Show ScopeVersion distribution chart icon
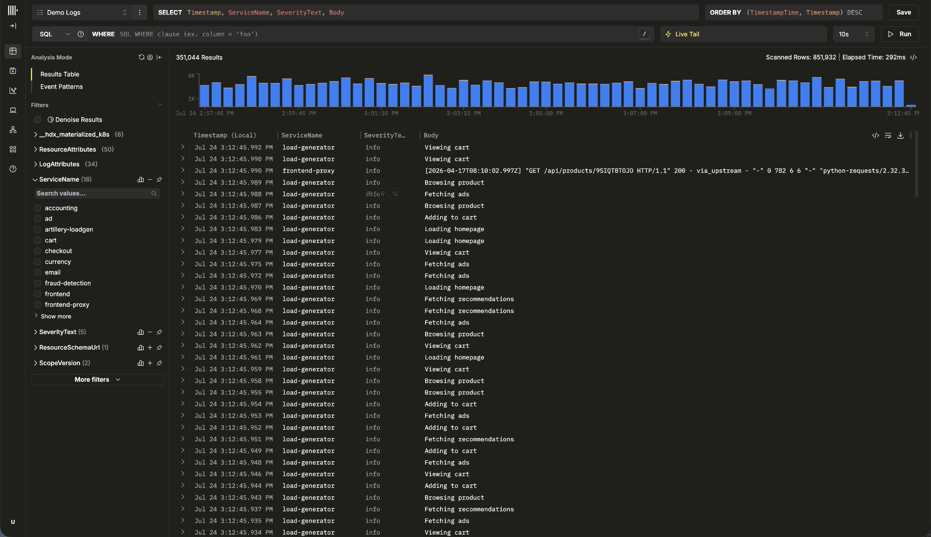931x537 pixels. tap(140, 363)
